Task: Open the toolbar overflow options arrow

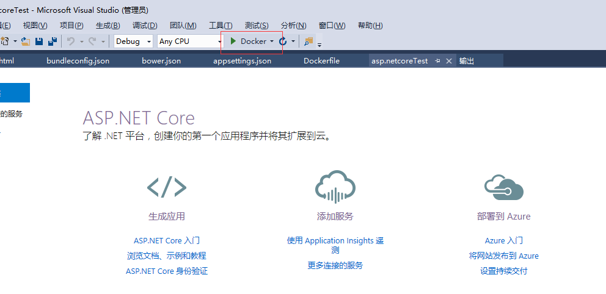Action: (x=319, y=45)
